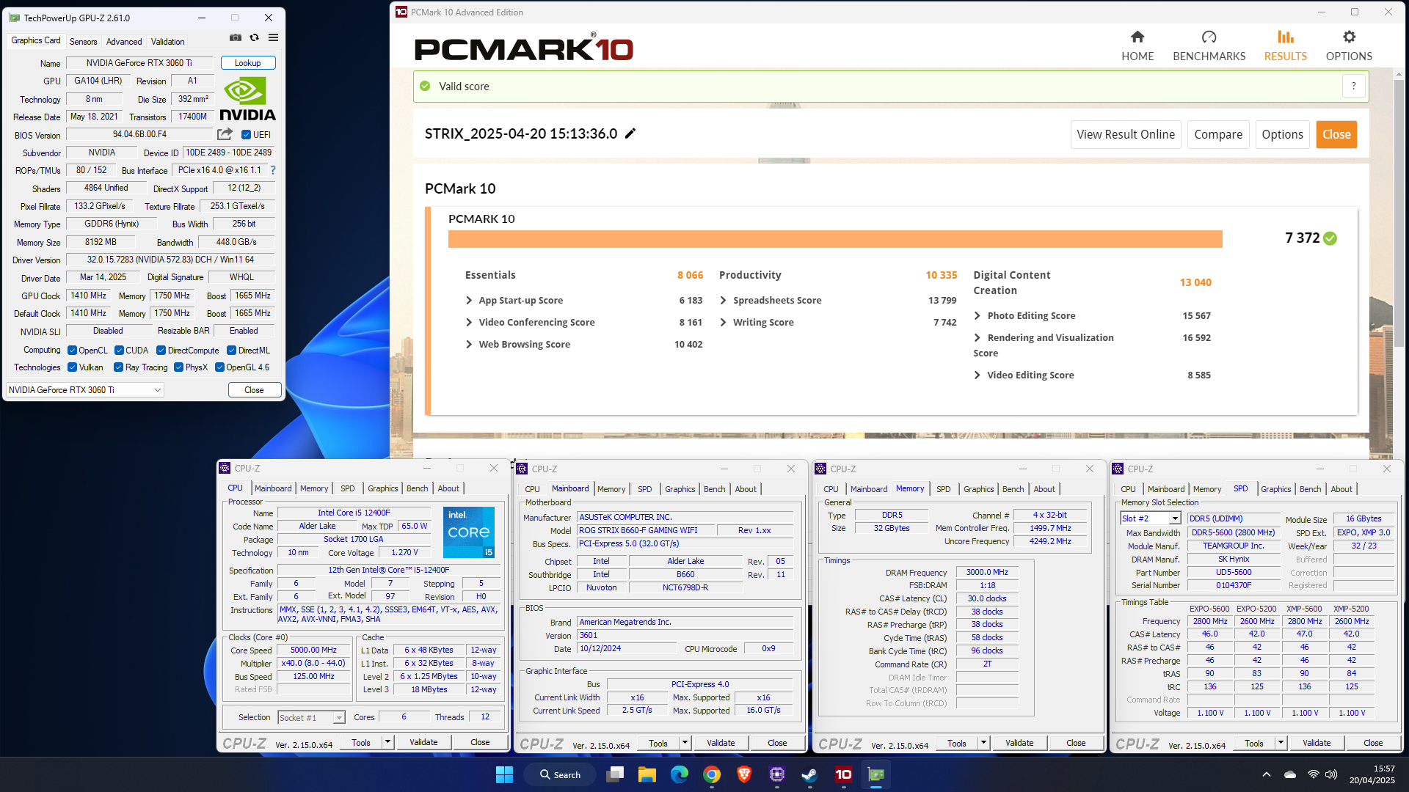The width and height of the screenshot is (1409, 792).
Task: Open Graphics tab in SPD CPU-Z window
Action: coord(1275,489)
